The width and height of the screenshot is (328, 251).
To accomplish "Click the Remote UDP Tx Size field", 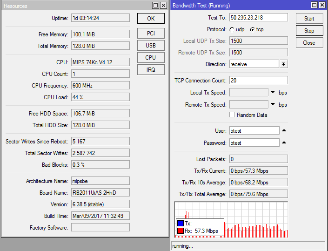I will tap(259, 52).
